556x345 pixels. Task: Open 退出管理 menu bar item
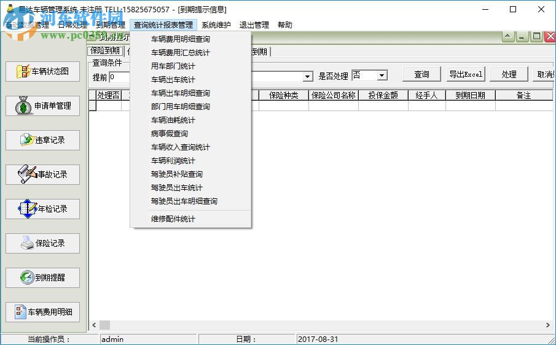pyautogui.click(x=254, y=25)
